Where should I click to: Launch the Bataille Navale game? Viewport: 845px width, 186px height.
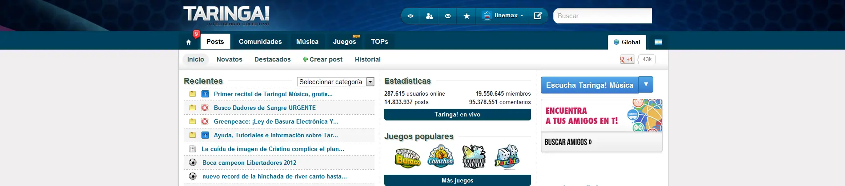(474, 157)
